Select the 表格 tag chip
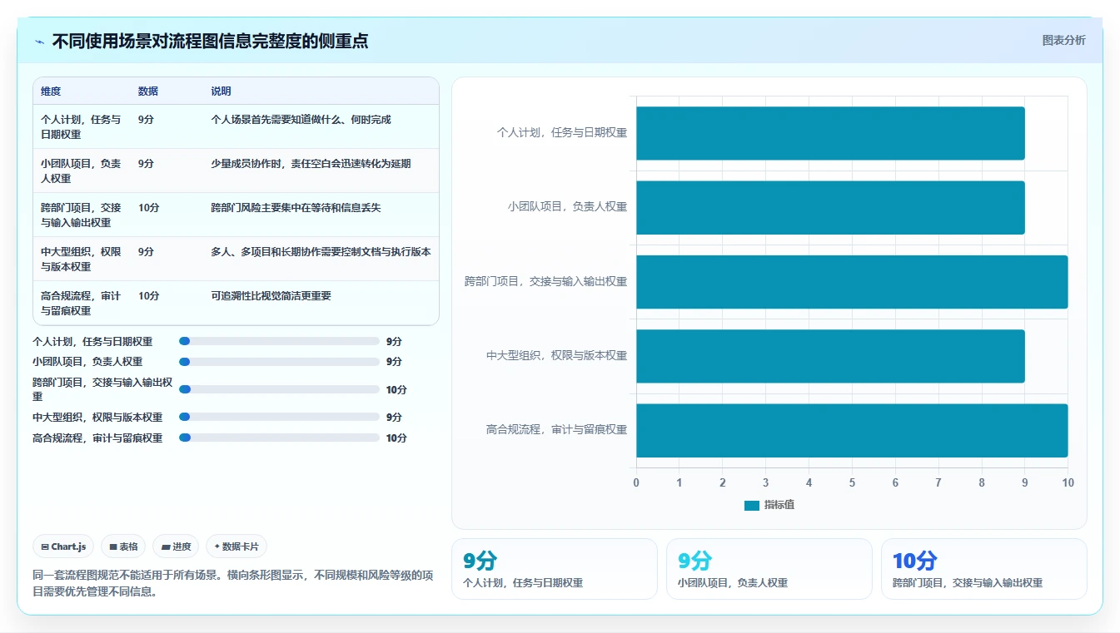This screenshot has width=1120, height=633. (123, 546)
